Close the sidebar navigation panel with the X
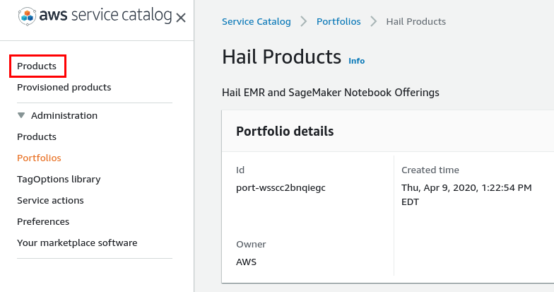The height and width of the screenshot is (292, 554). click(x=181, y=17)
